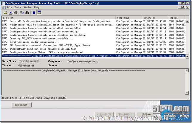The width and height of the screenshot is (192, 123).
Task: Restore the inner log document window
Action: coord(183,7)
